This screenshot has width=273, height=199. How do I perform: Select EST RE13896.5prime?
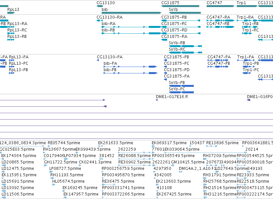pos(222,143)
